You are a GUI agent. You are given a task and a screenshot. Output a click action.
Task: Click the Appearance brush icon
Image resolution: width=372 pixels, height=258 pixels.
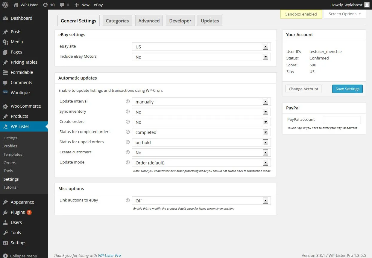[x=6, y=202]
